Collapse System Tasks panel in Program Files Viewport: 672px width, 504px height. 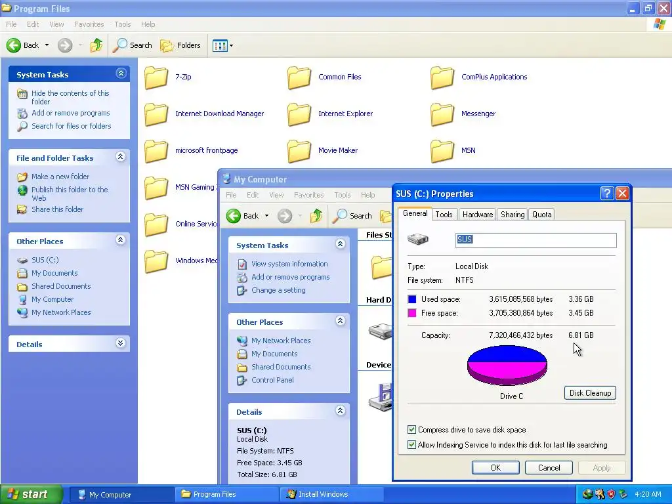(x=121, y=73)
